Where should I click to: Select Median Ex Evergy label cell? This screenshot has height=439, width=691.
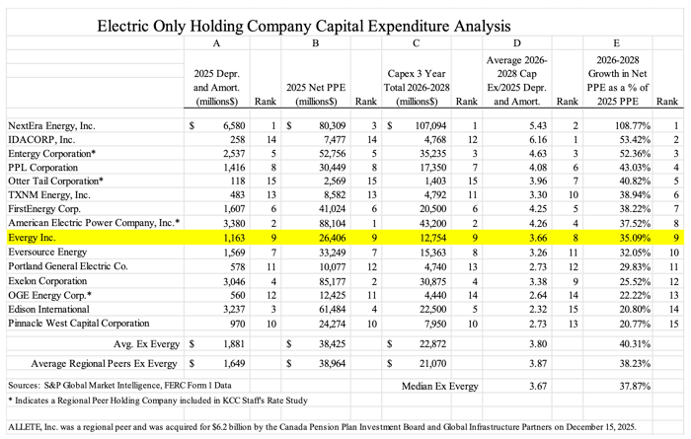click(x=439, y=386)
